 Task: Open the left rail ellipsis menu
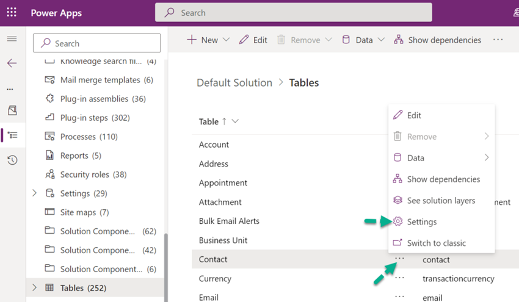[x=10, y=89]
